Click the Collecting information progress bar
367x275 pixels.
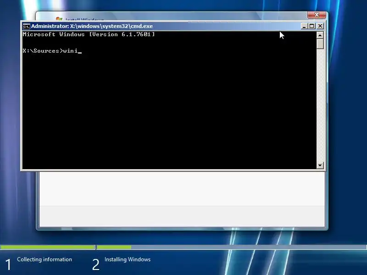coord(48,247)
